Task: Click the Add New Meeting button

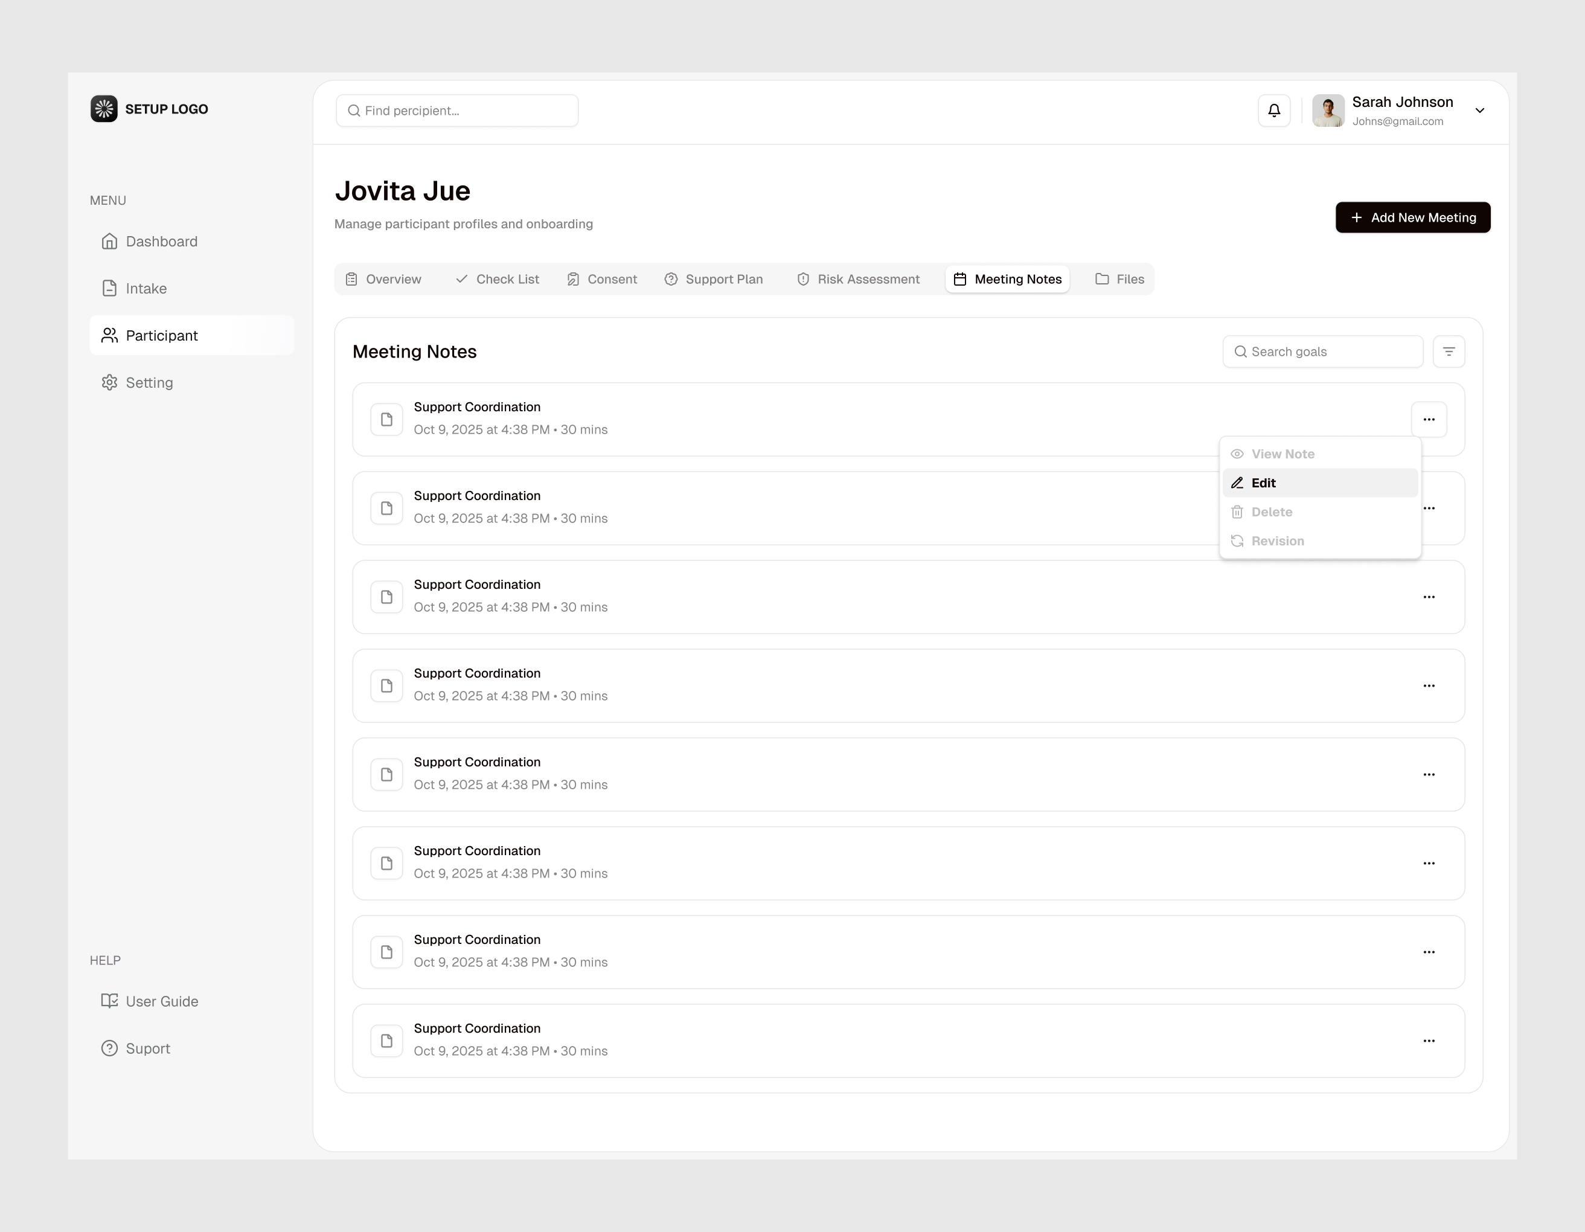Action: tap(1412, 217)
